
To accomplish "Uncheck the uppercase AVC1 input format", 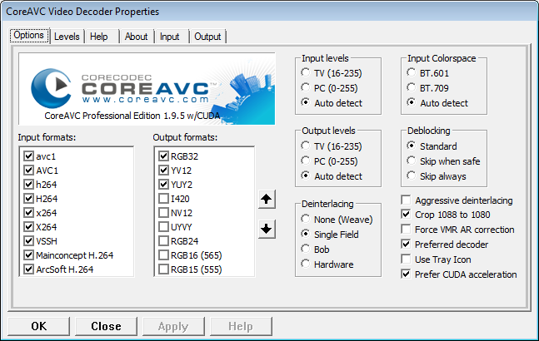I will (x=28, y=170).
